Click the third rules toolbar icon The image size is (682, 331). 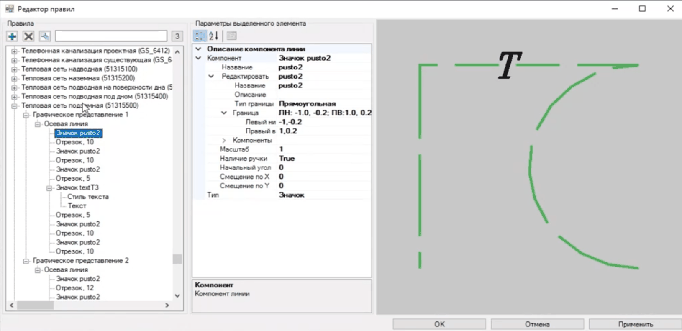45,36
